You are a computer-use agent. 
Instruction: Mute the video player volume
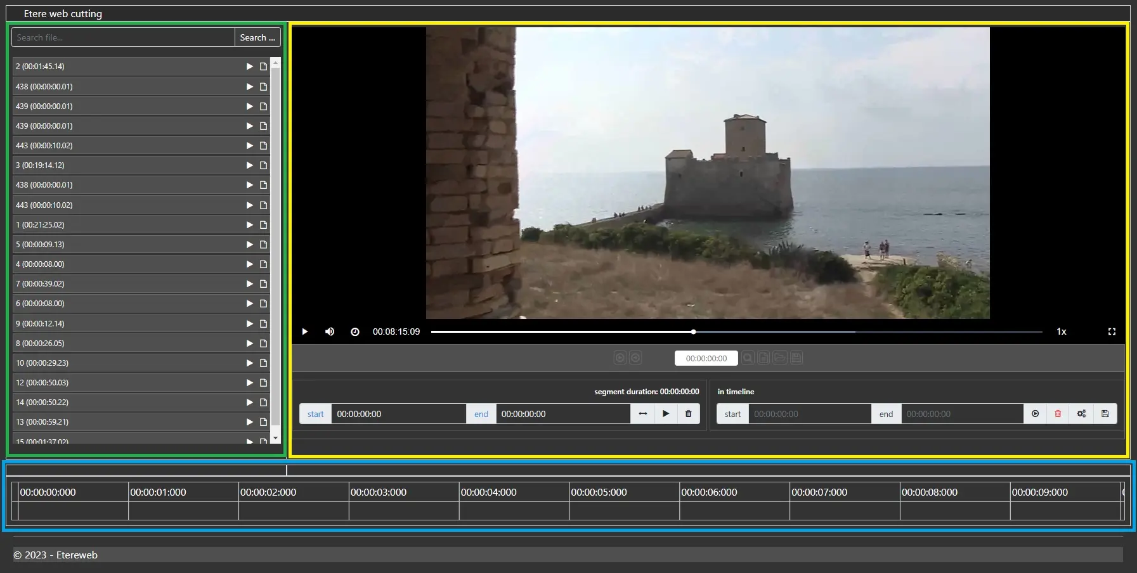[330, 332]
